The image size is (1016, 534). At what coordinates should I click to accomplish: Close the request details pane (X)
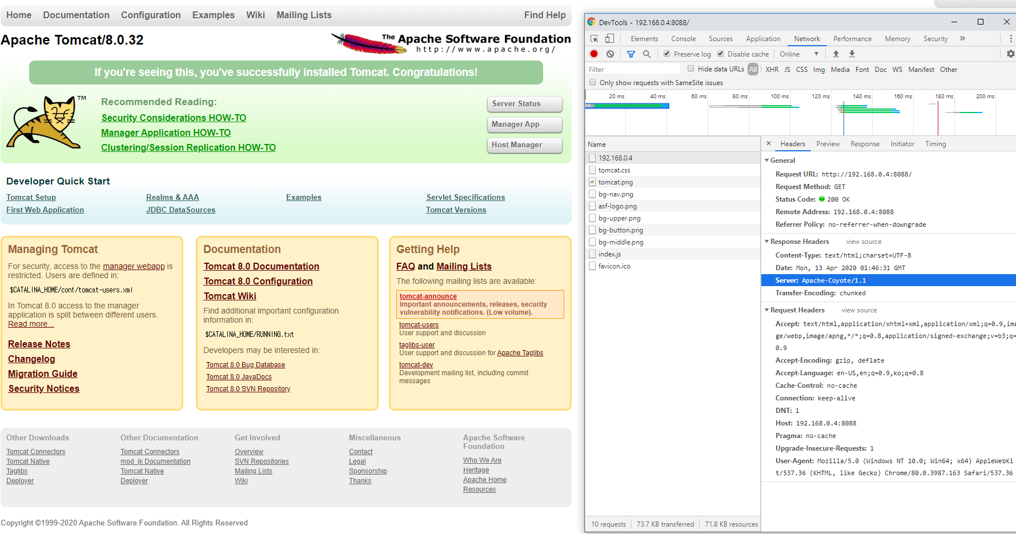coord(769,143)
